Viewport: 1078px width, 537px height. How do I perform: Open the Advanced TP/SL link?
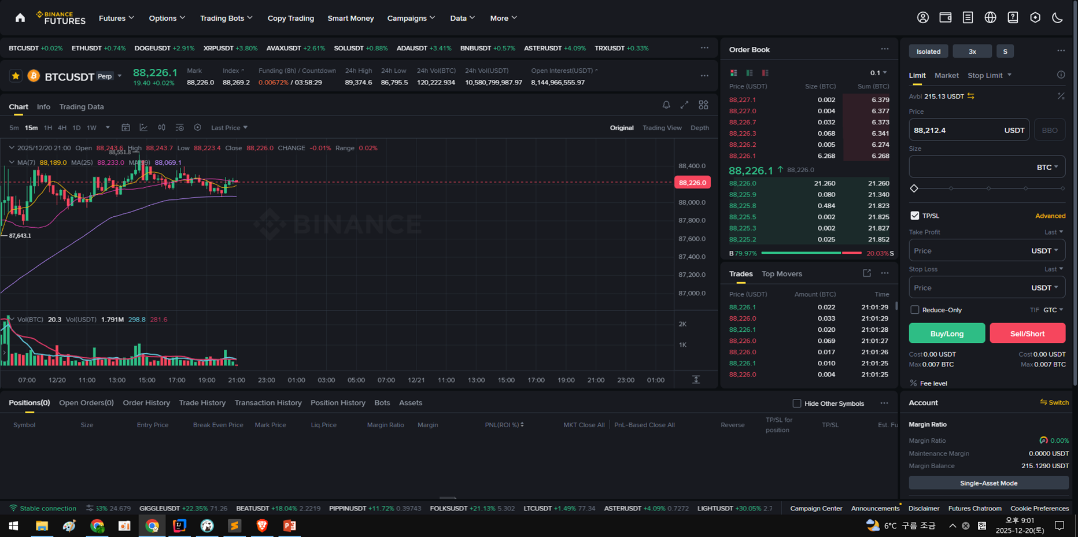(1050, 216)
